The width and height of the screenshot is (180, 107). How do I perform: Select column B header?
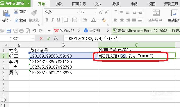click(64, 45)
